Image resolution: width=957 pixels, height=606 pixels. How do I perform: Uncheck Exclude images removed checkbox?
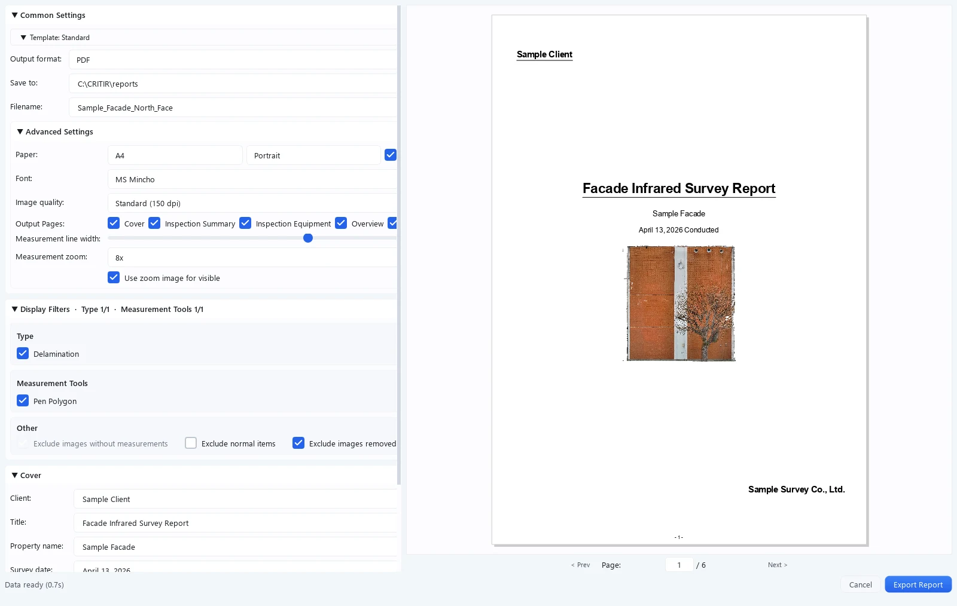[298, 443]
